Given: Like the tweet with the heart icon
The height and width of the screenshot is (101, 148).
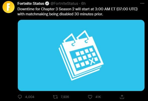Looking at the screenshot, I should pyautogui.click(x=90, y=97).
